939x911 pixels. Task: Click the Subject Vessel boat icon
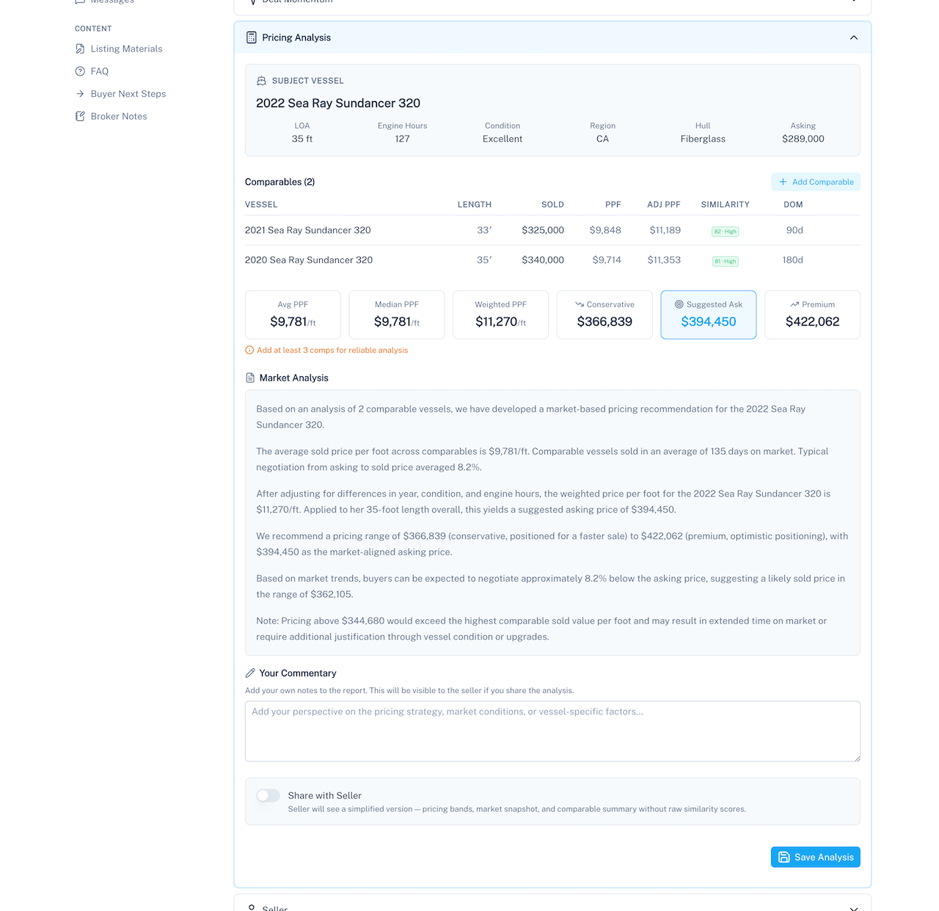tap(261, 81)
